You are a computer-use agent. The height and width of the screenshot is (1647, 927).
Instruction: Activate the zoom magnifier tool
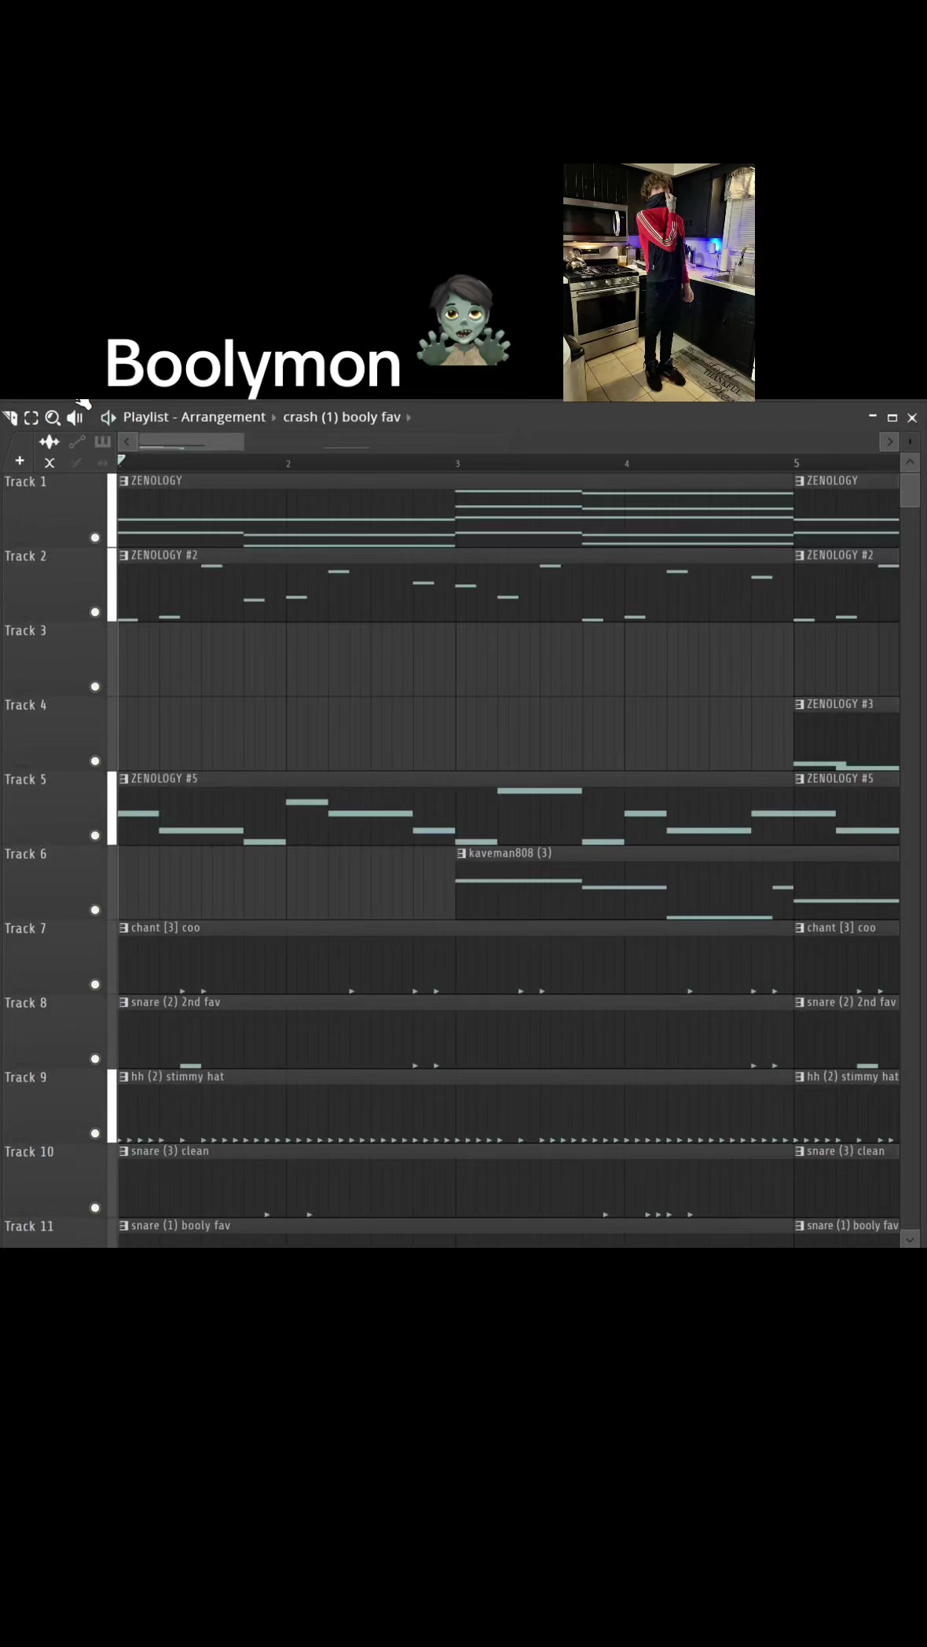[53, 418]
